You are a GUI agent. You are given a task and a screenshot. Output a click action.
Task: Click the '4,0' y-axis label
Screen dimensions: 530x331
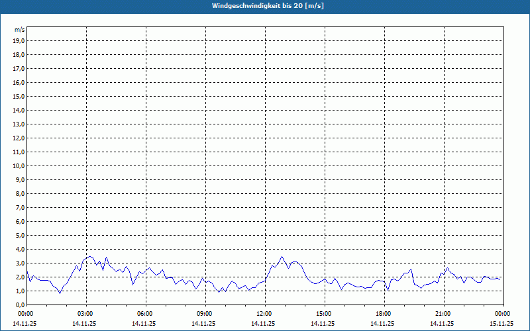(20, 249)
